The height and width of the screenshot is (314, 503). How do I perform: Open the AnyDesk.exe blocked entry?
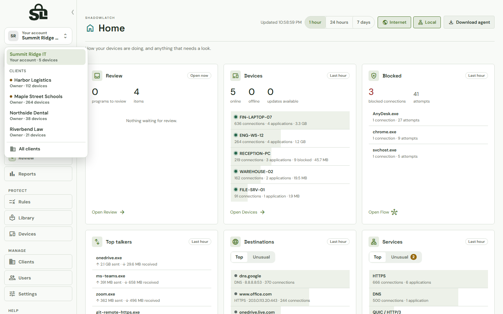click(x=428, y=117)
